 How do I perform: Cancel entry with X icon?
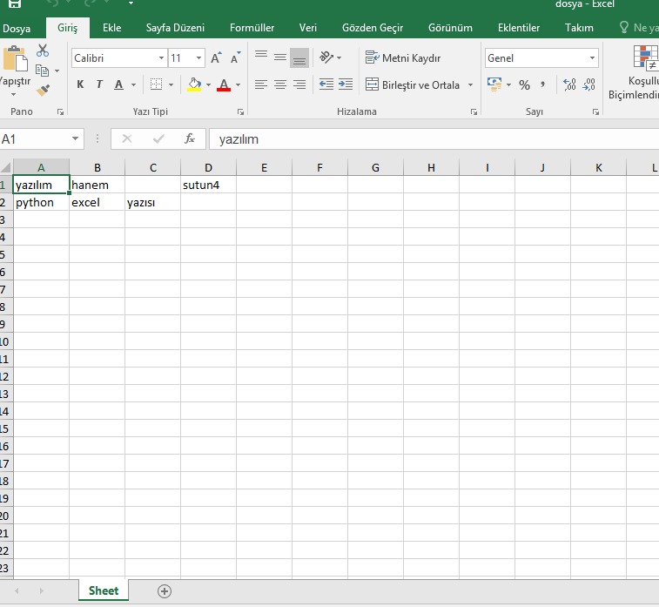127,138
